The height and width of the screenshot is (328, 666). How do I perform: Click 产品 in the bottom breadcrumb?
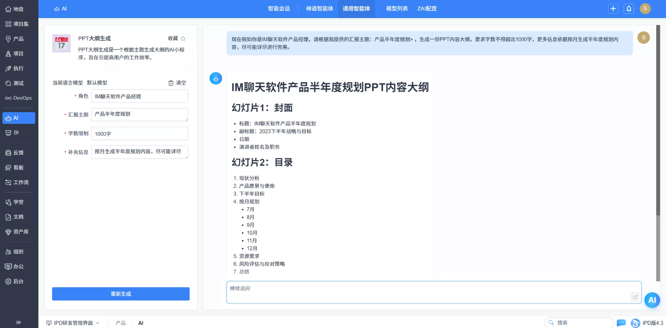coord(120,323)
